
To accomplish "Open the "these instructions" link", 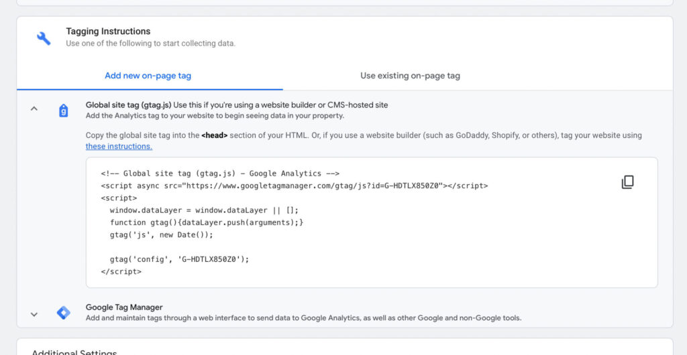I will pos(119,146).
